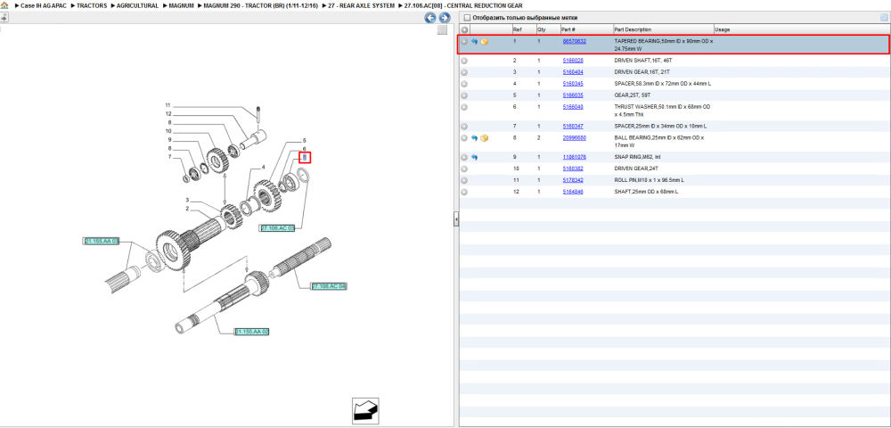
Task: Select callout number 11 in the diagram
Action: (x=168, y=105)
